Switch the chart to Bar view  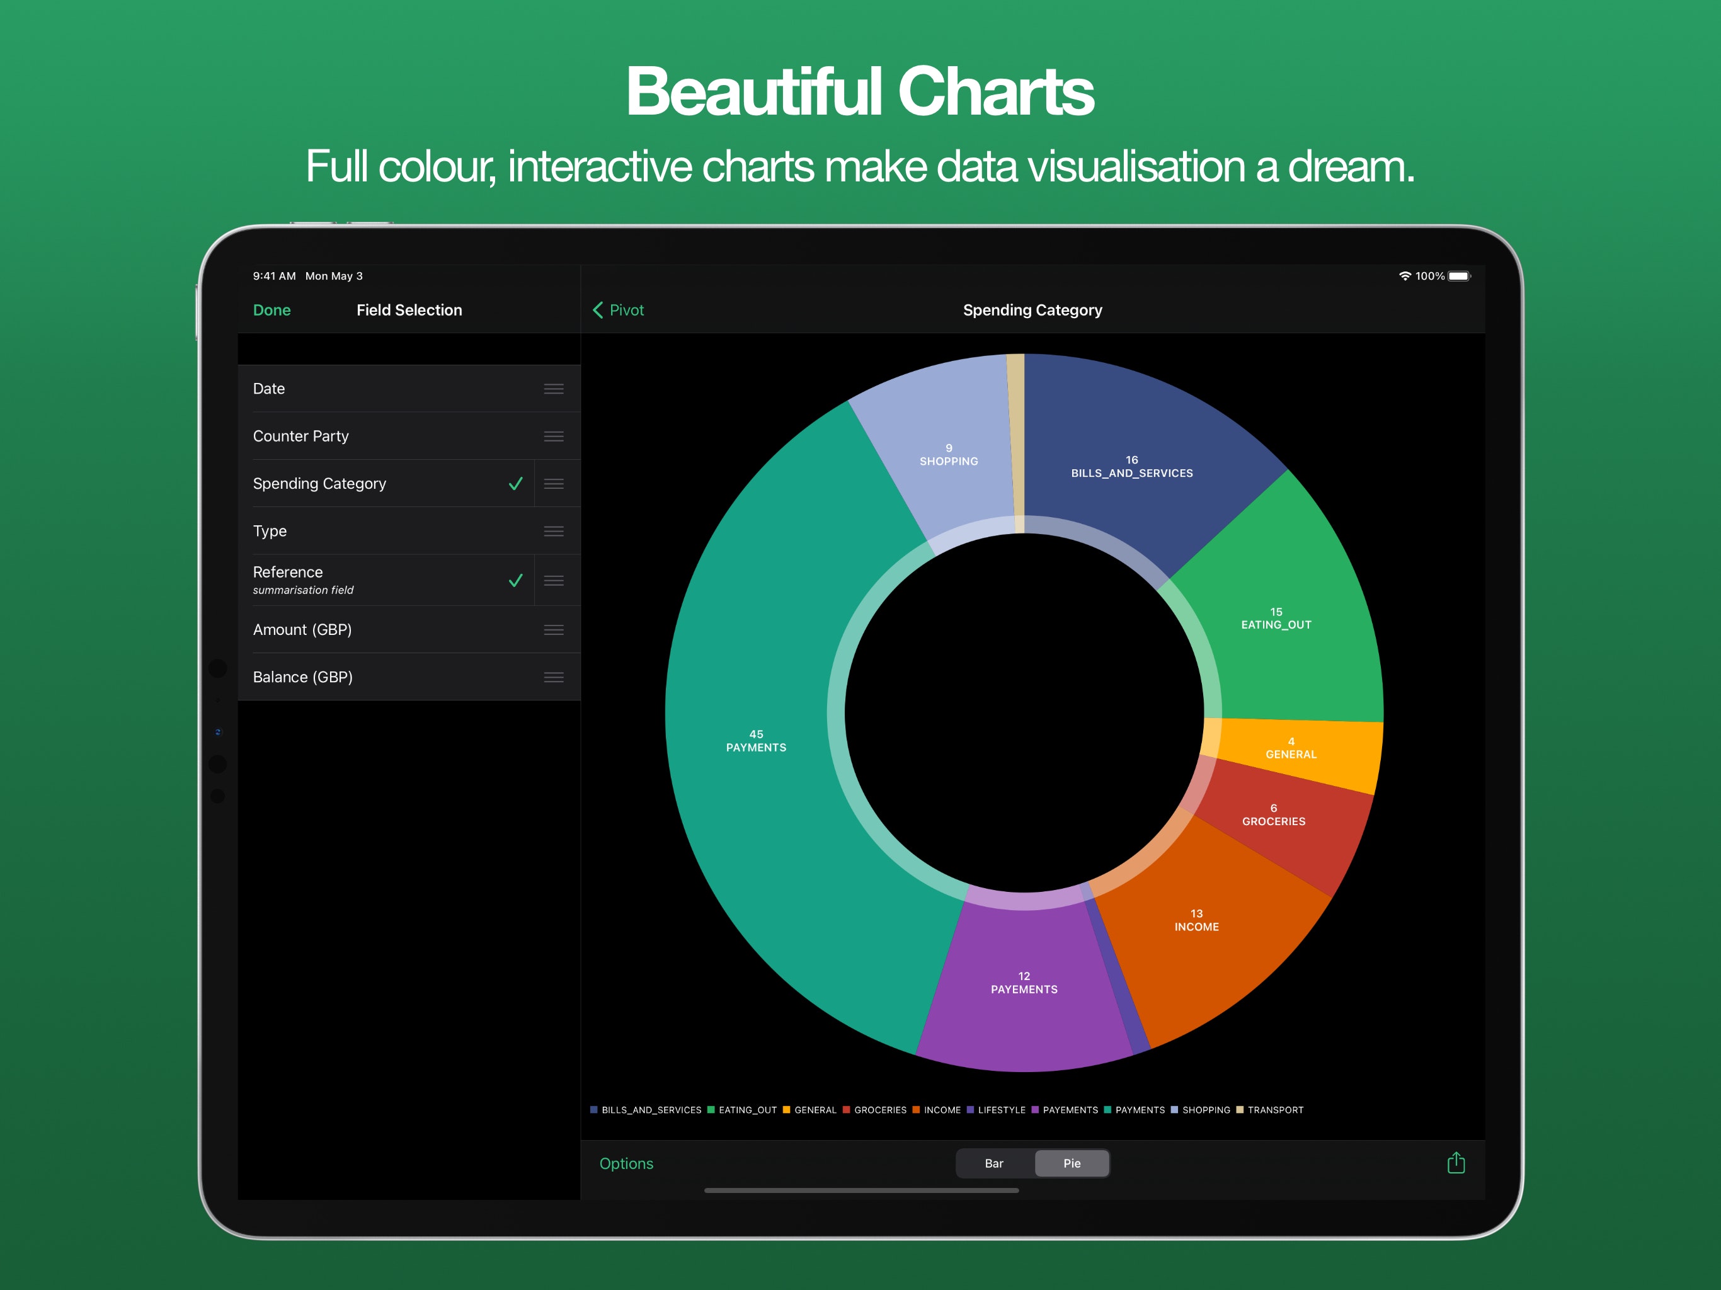(993, 1162)
